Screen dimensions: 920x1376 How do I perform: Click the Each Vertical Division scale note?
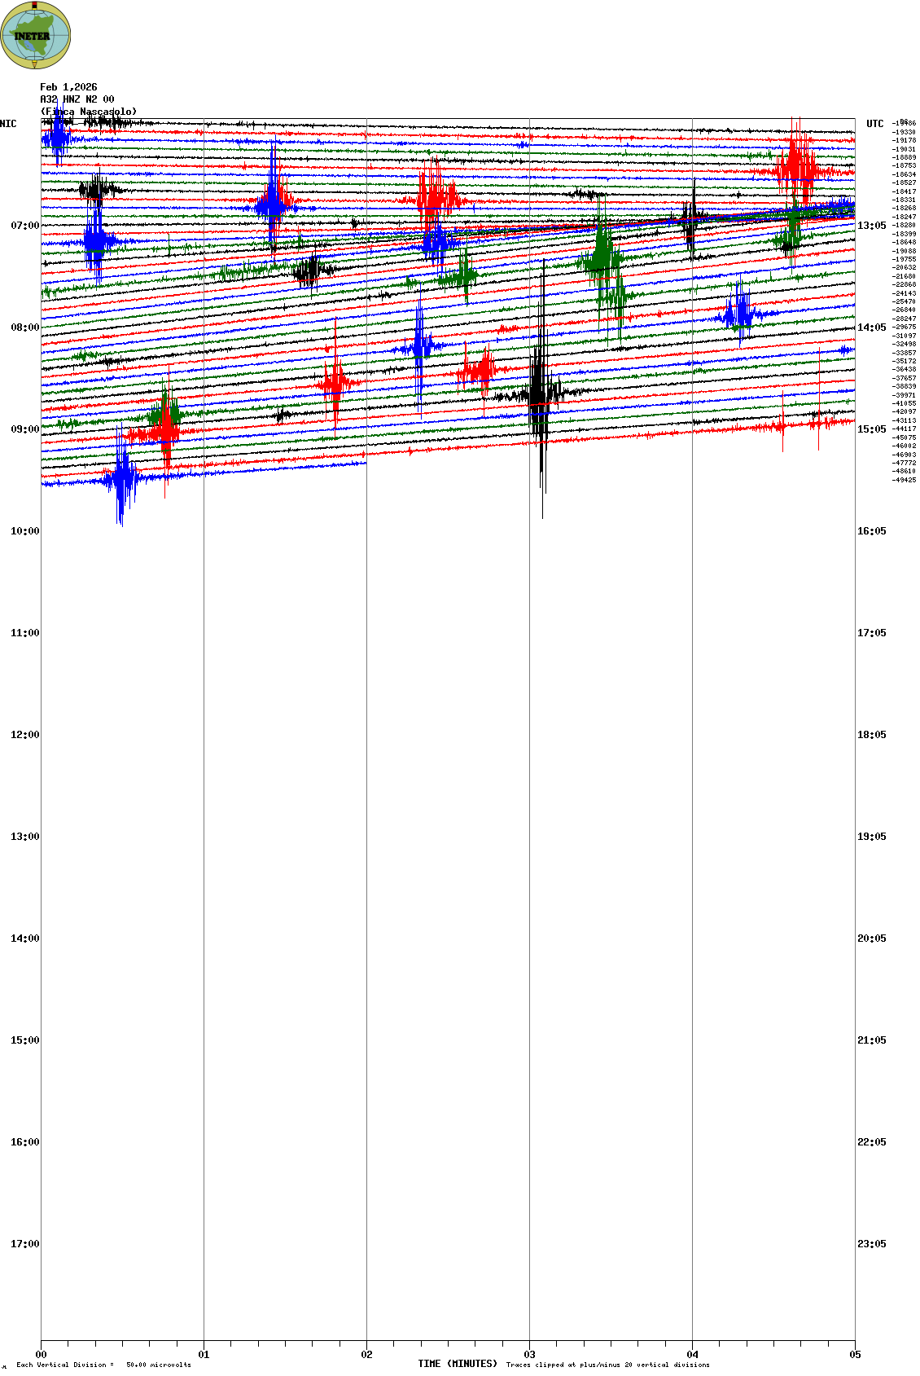click(x=103, y=1365)
